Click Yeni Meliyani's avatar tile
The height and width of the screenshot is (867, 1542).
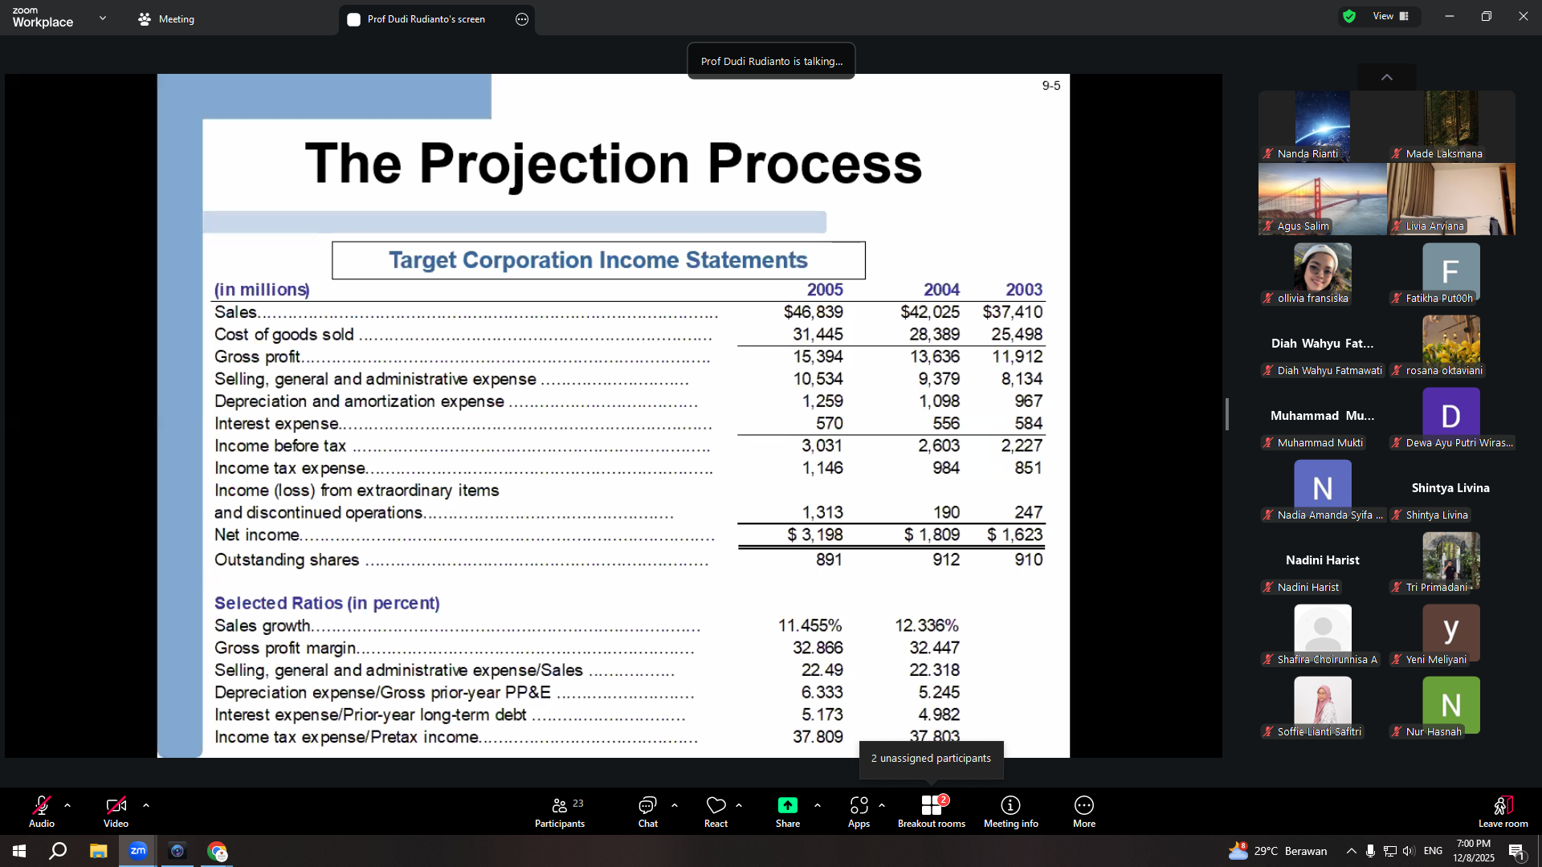coord(1451,633)
